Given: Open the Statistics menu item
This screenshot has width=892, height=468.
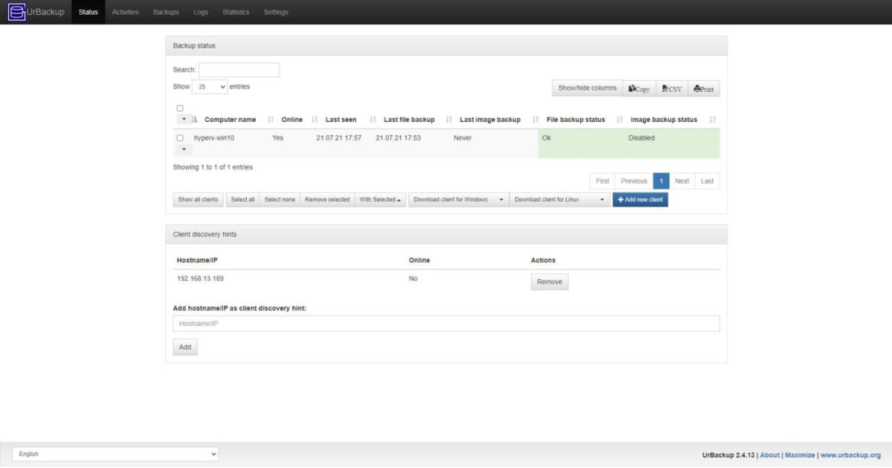Looking at the screenshot, I should click(x=236, y=12).
